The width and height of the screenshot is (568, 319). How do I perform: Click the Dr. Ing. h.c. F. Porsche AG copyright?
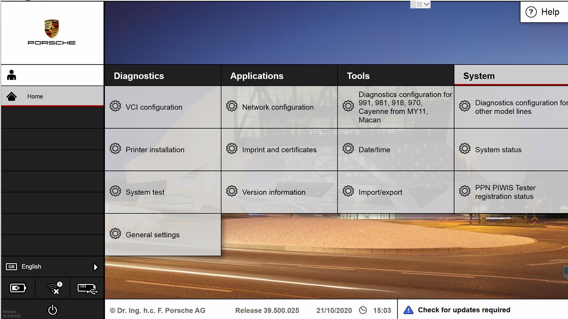(157, 311)
